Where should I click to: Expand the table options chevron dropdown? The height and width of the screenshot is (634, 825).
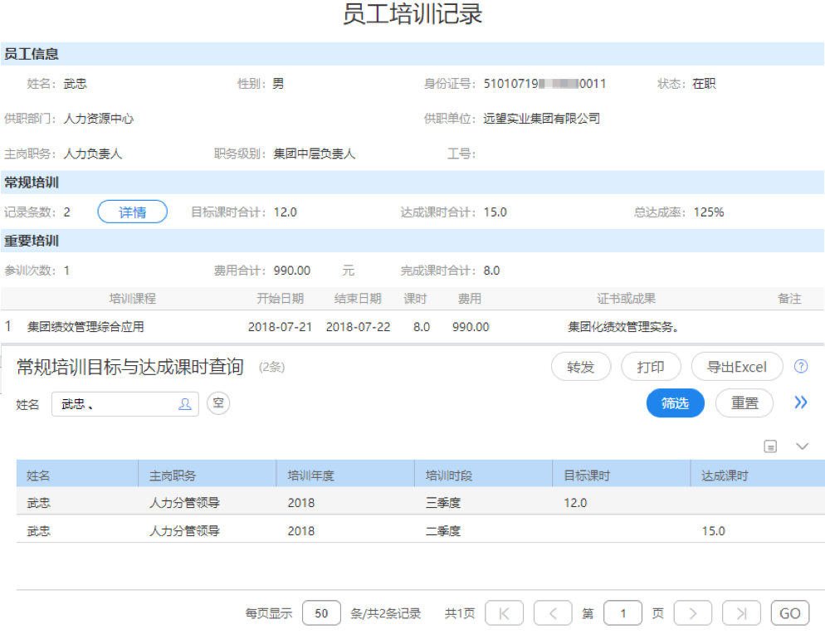click(802, 446)
